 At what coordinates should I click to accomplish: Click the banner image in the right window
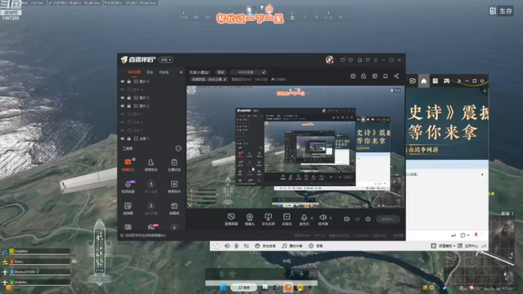point(447,124)
